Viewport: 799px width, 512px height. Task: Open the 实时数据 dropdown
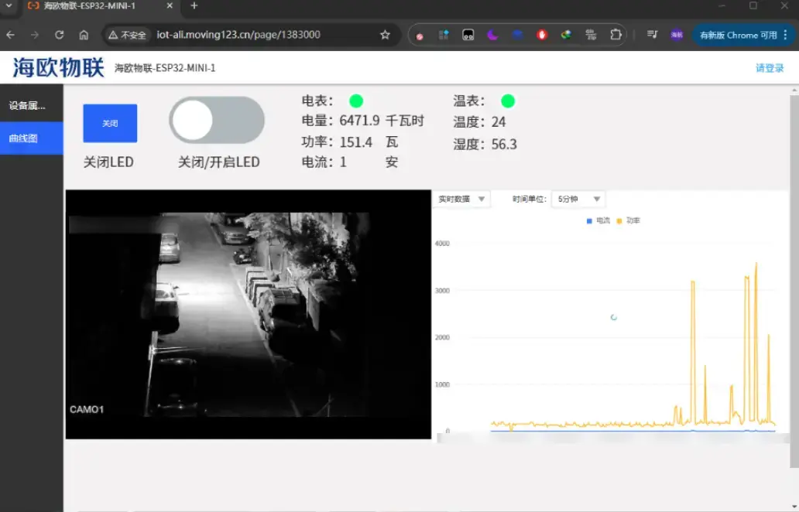(461, 200)
